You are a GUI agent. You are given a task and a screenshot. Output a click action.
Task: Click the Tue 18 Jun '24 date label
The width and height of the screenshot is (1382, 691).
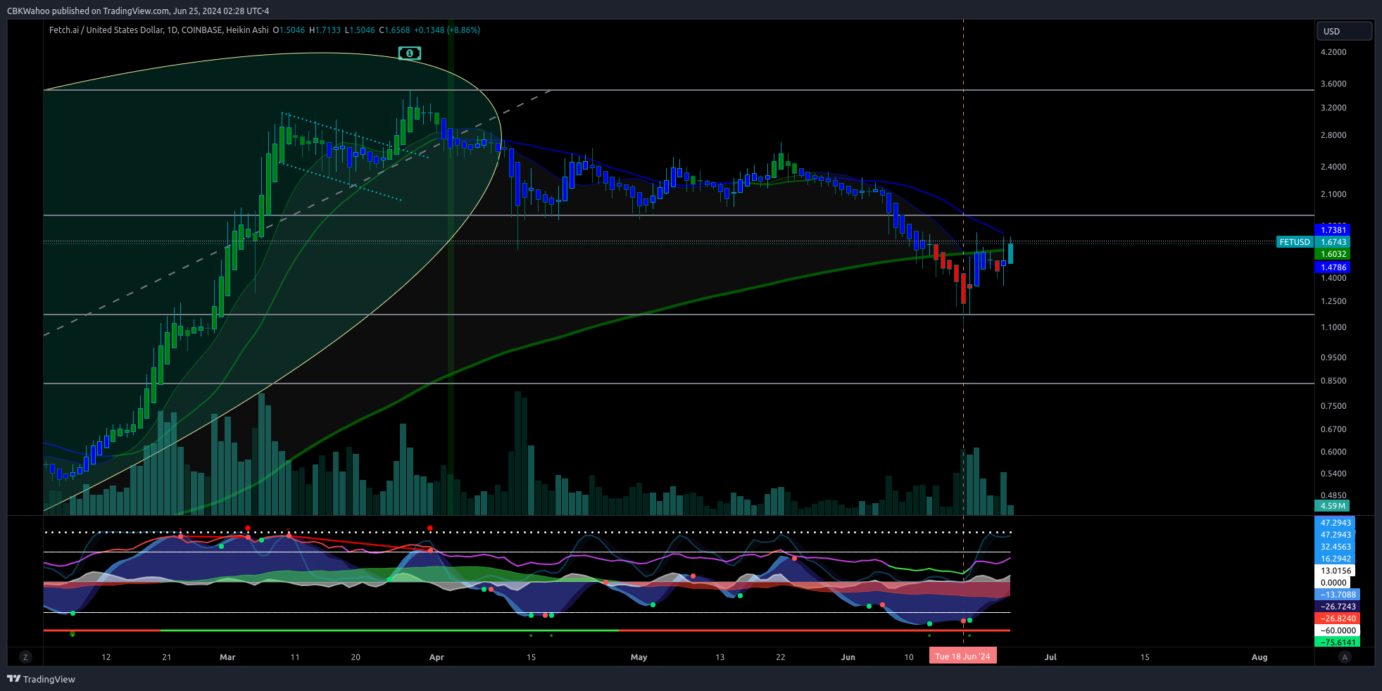[962, 657]
